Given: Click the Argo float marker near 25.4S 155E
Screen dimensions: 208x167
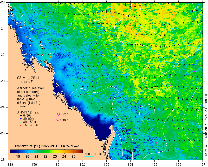Looking at the screenshot, I should (x=156, y=144).
